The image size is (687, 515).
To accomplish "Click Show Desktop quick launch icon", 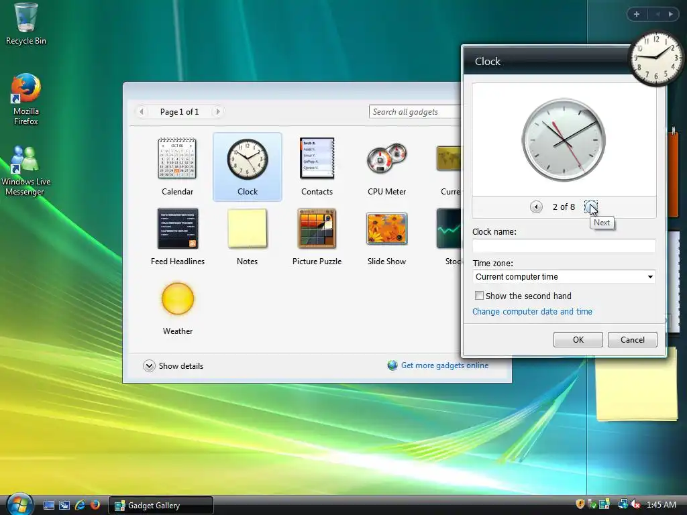I will pos(49,505).
